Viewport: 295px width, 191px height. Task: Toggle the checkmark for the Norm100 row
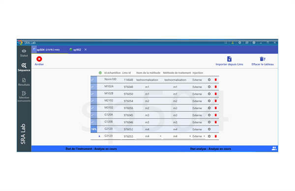93,80
